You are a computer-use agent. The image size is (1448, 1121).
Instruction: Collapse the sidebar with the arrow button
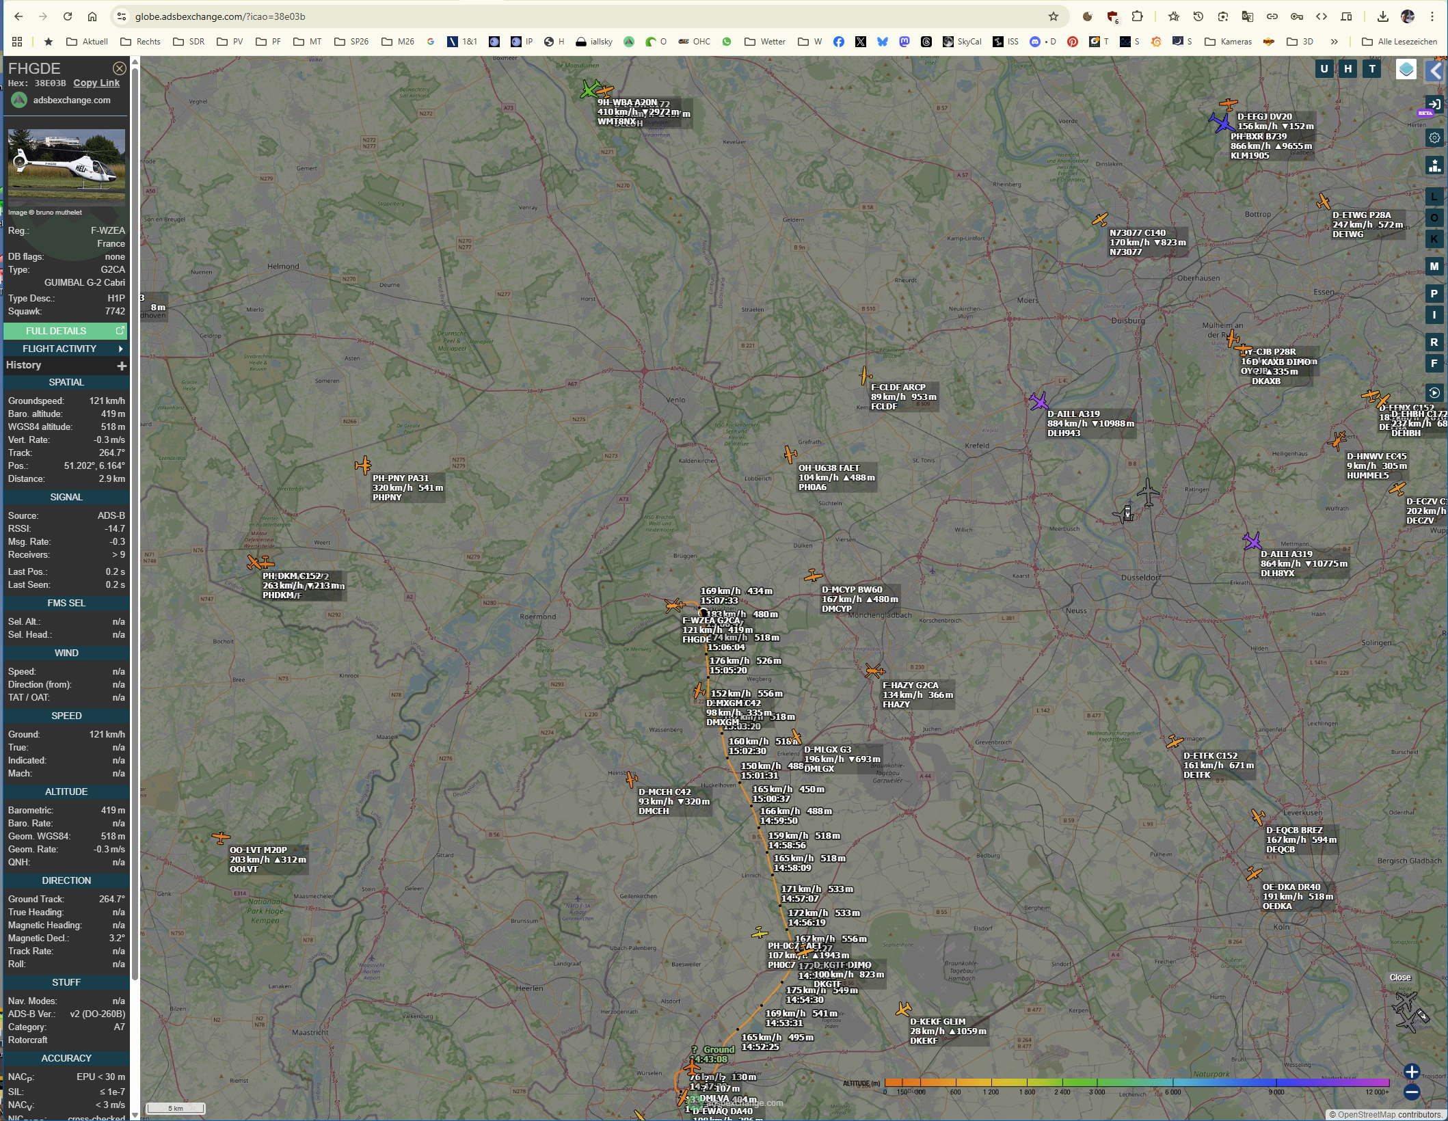[x=1435, y=70]
